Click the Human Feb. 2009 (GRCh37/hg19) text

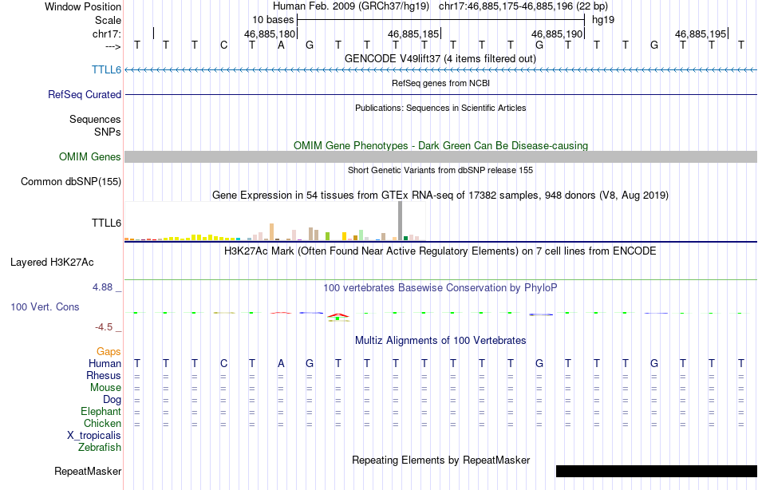pyautogui.click(x=351, y=6)
